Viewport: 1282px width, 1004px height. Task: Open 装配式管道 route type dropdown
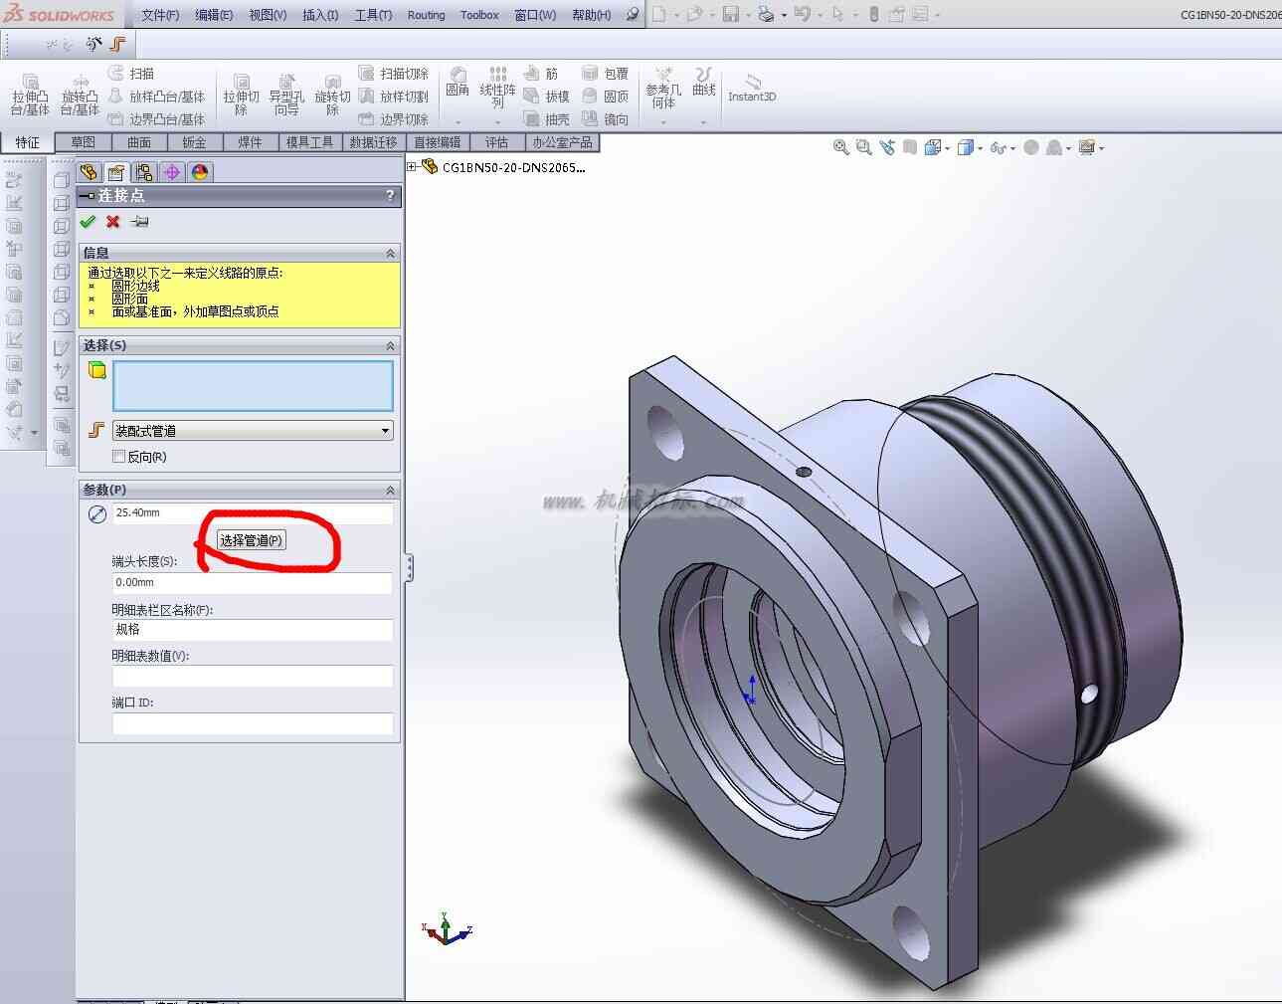[x=253, y=431]
